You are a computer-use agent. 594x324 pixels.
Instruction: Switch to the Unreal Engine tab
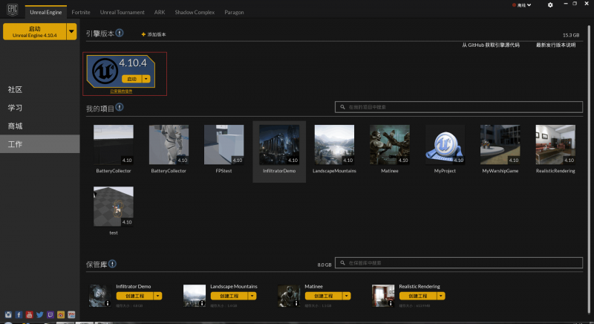[x=46, y=12]
